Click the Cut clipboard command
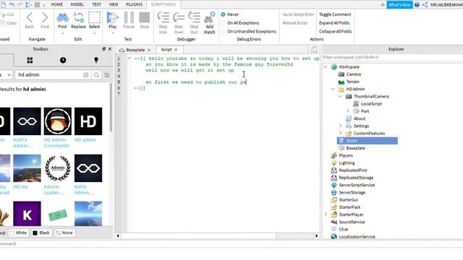 pos(8,14)
